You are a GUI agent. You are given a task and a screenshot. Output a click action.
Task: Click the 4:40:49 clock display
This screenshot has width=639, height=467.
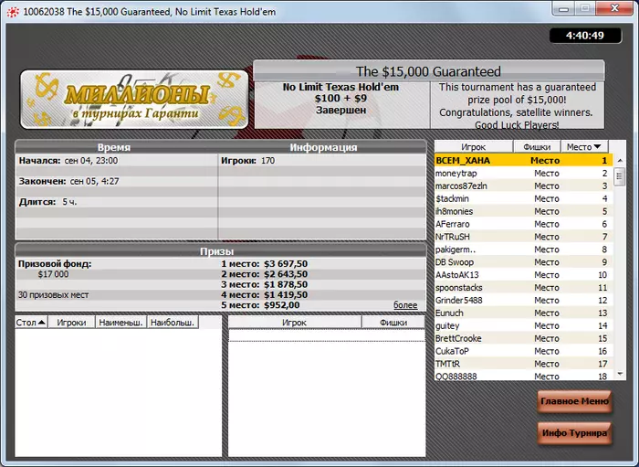tap(585, 36)
